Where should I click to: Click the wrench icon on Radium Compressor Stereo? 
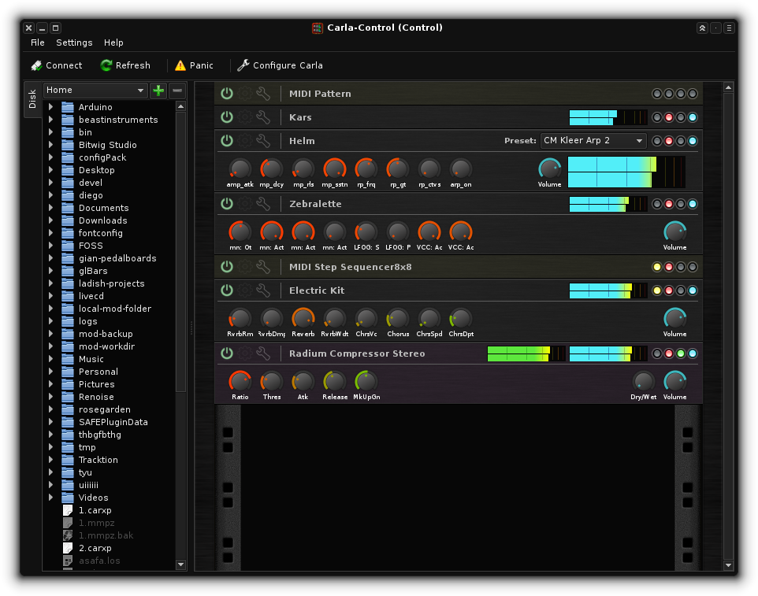point(263,354)
